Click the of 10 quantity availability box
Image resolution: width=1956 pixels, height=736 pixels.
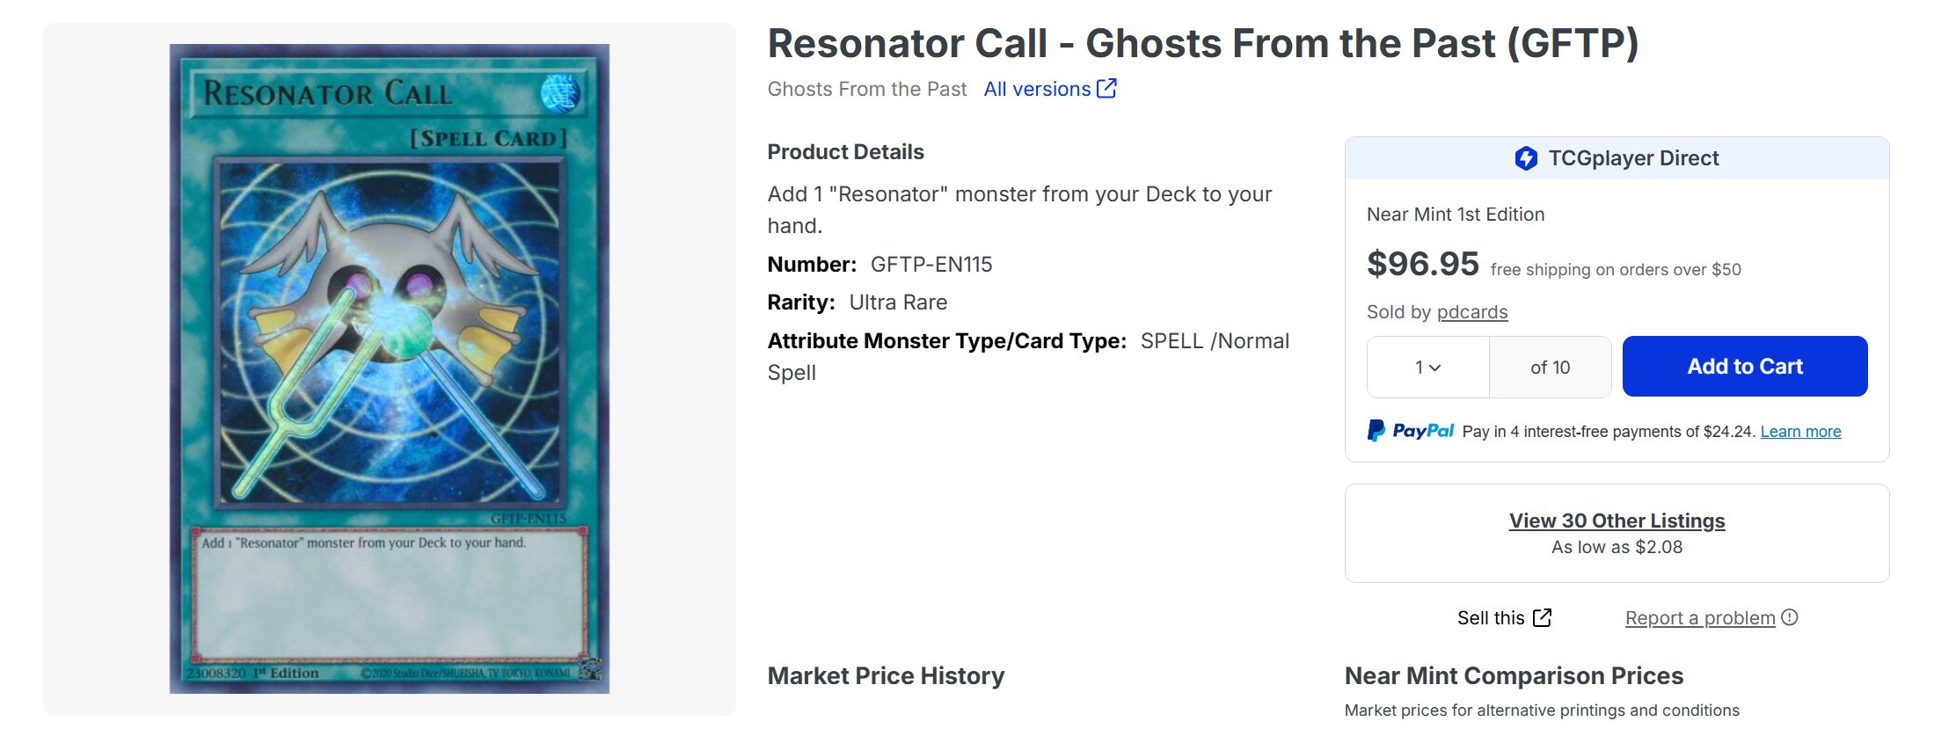tap(1550, 367)
